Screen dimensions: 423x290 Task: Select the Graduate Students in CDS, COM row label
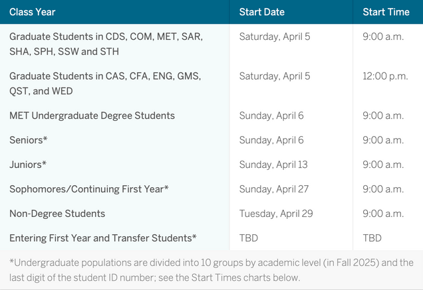coord(106,42)
